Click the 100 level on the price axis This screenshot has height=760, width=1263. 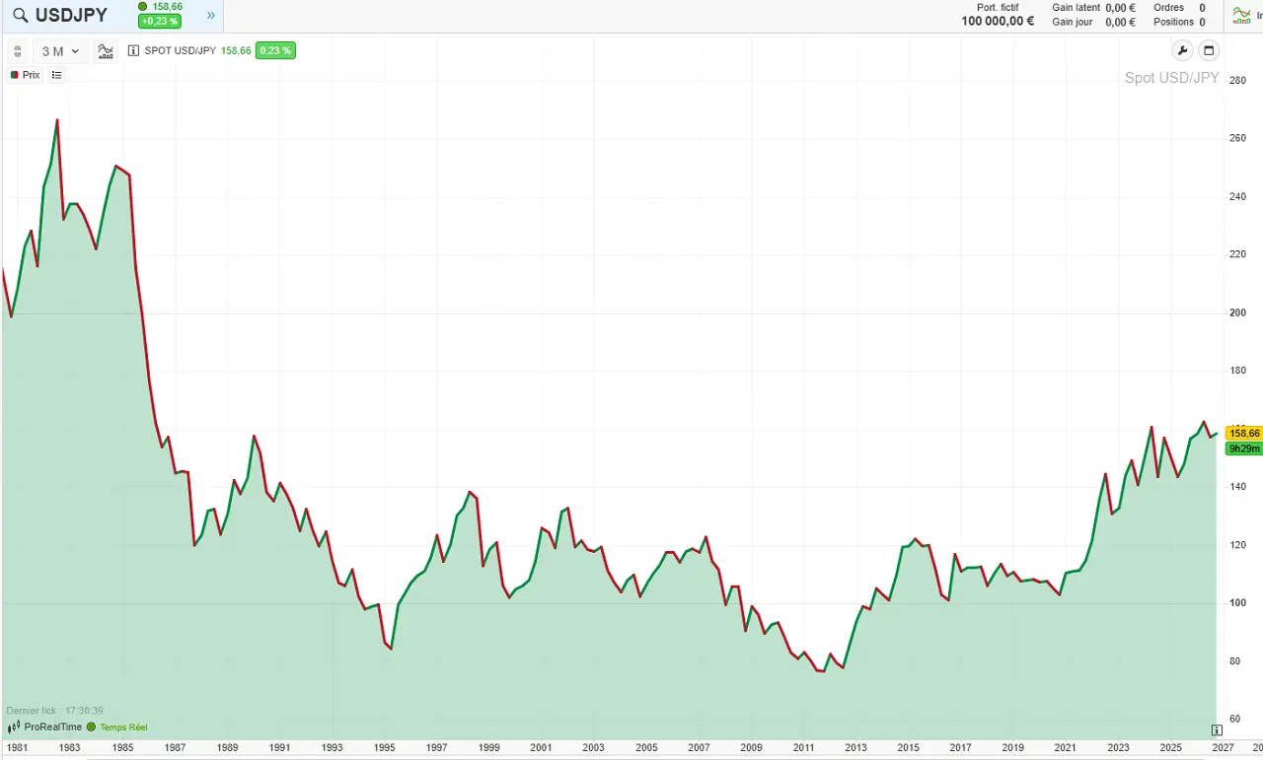click(1237, 603)
